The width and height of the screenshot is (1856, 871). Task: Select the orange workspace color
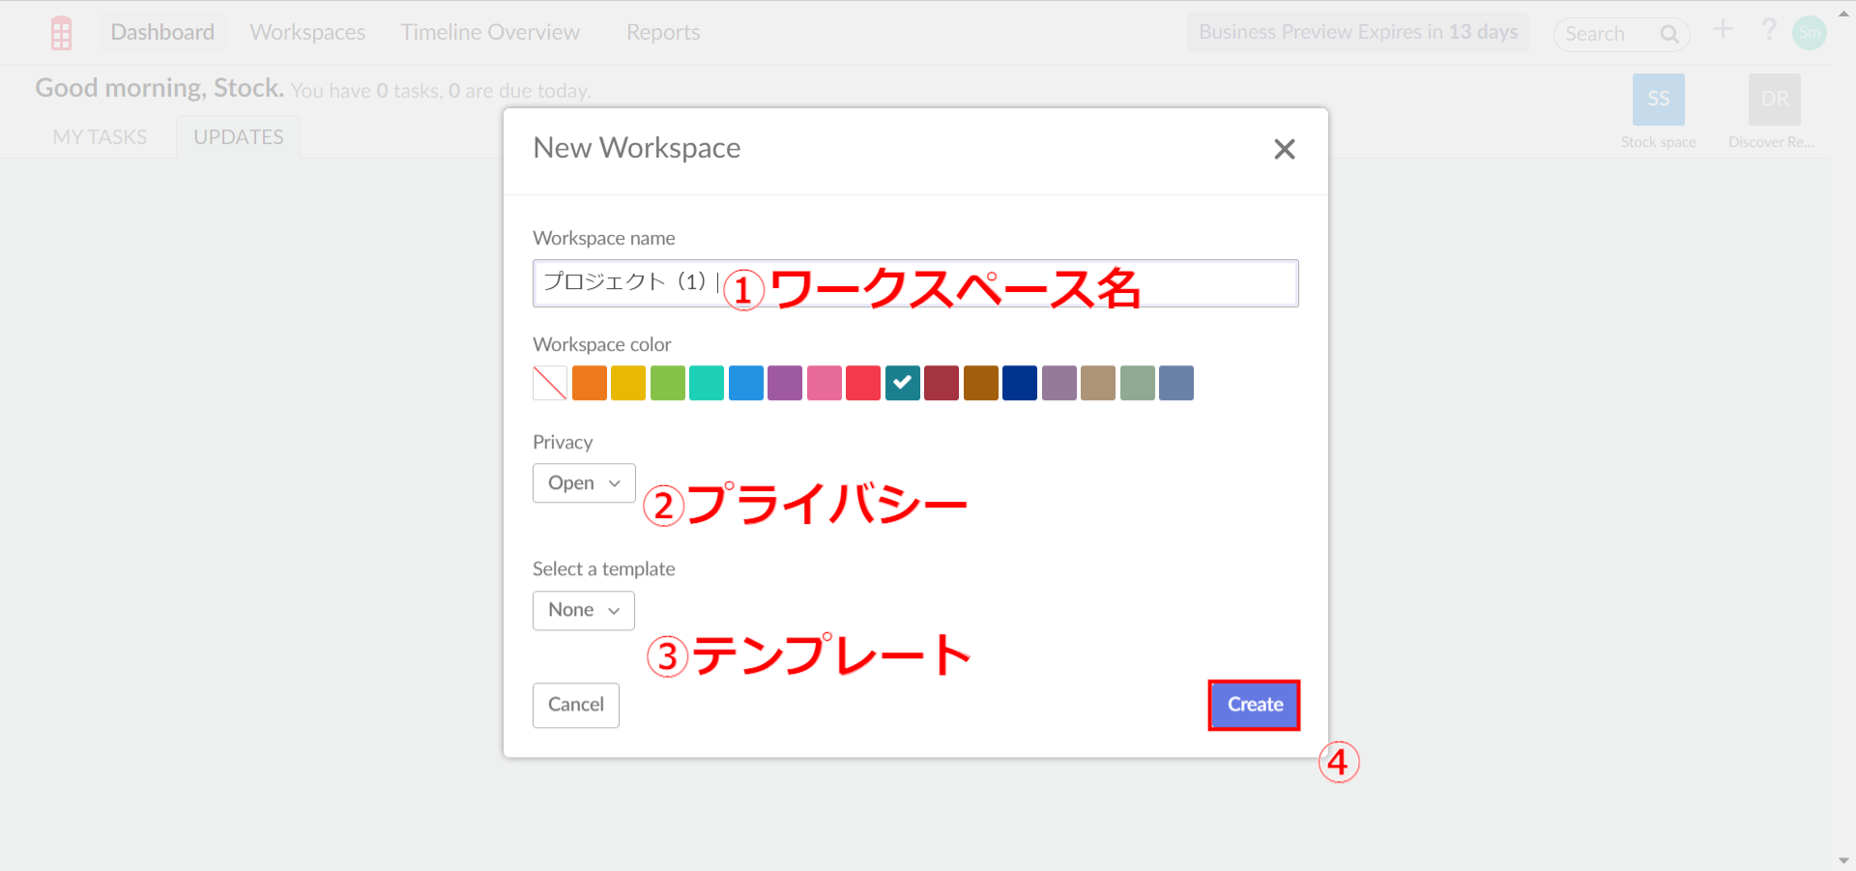(x=590, y=383)
